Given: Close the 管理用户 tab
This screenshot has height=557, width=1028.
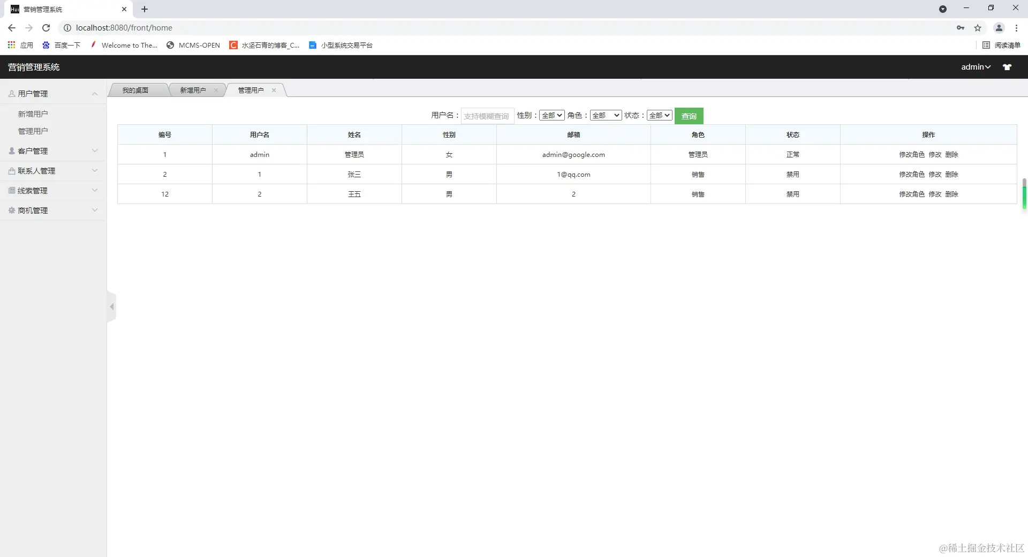Looking at the screenshot, I should pos(274,90).
